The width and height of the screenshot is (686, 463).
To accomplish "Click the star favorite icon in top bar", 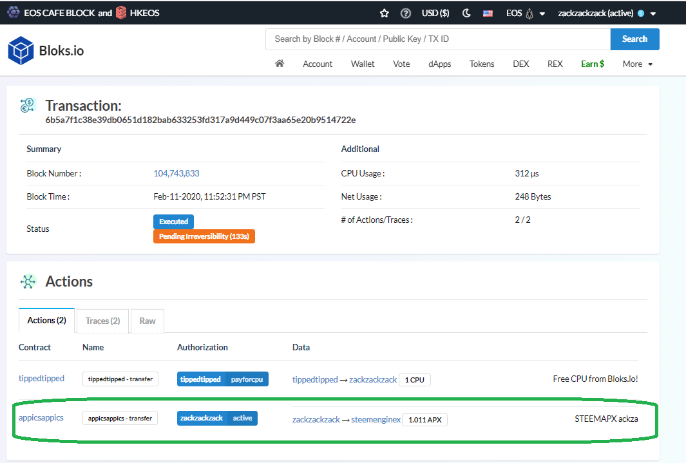I will tap(384, 13).
